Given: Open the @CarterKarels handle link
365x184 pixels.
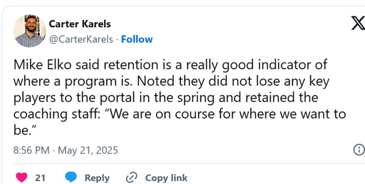Looking at the screenshot, I should pos(81,39).
